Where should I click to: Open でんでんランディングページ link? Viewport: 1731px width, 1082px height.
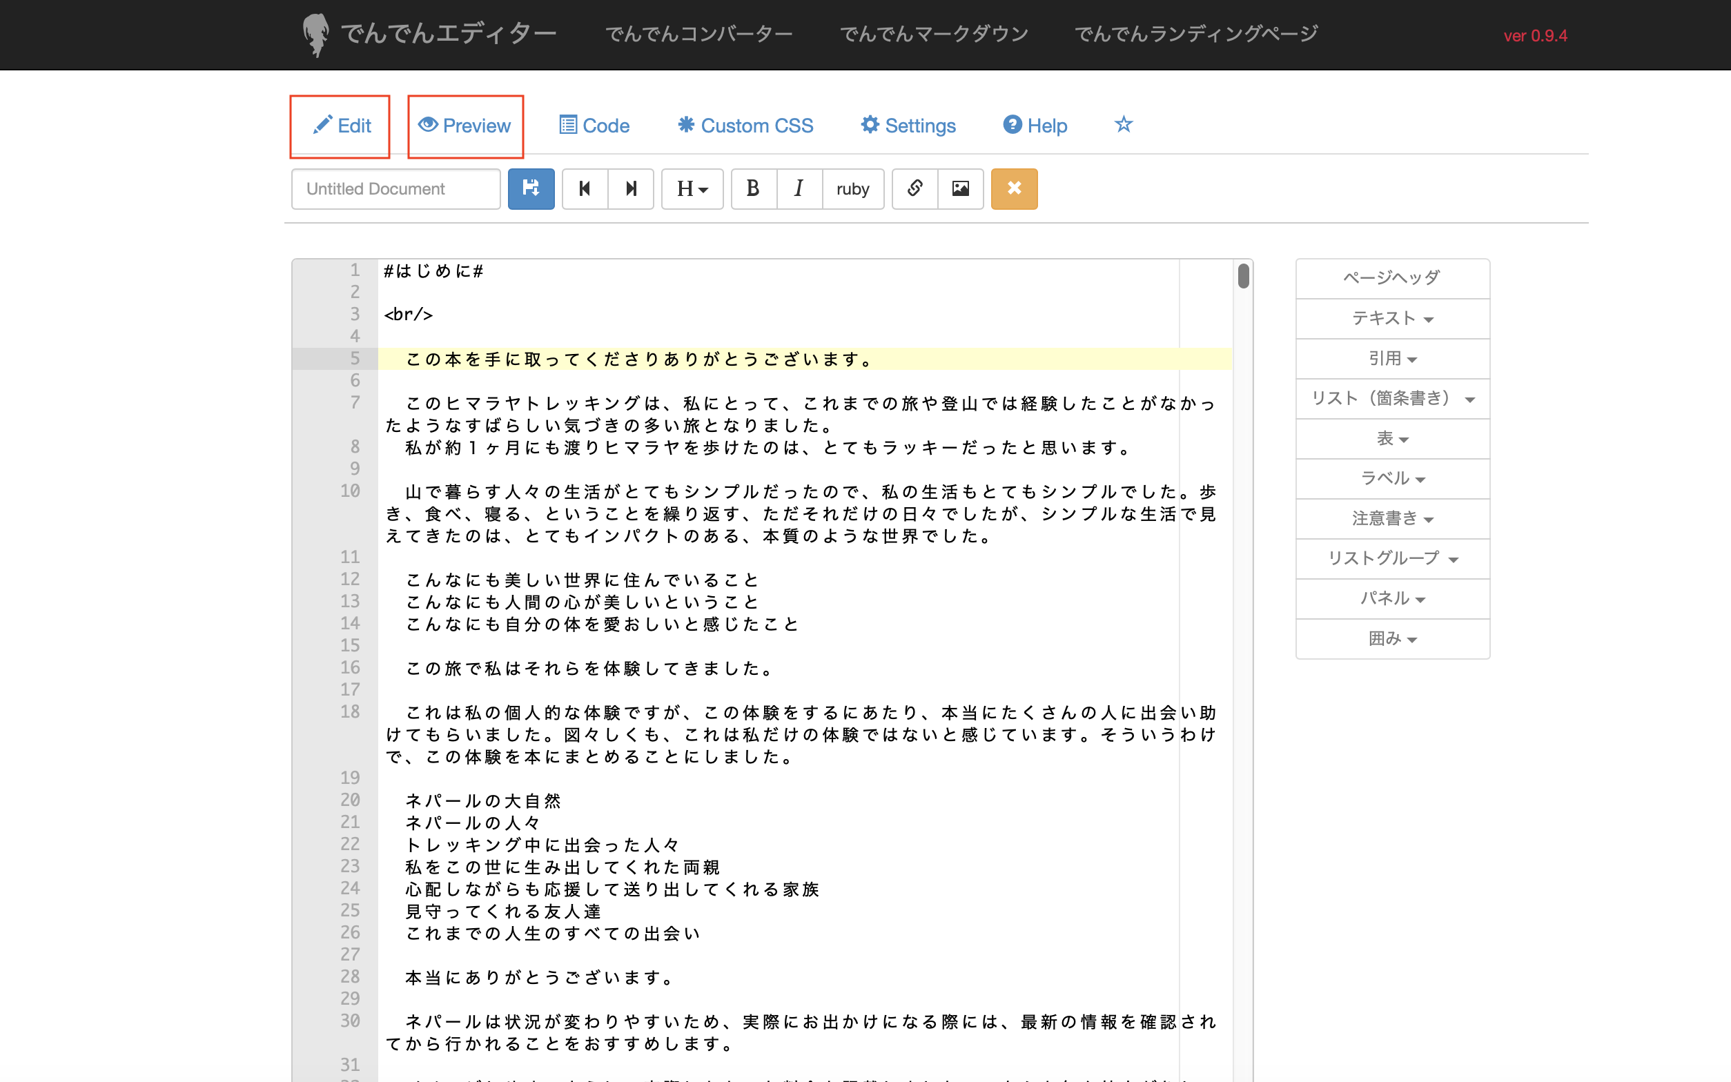click(1195, 34)
